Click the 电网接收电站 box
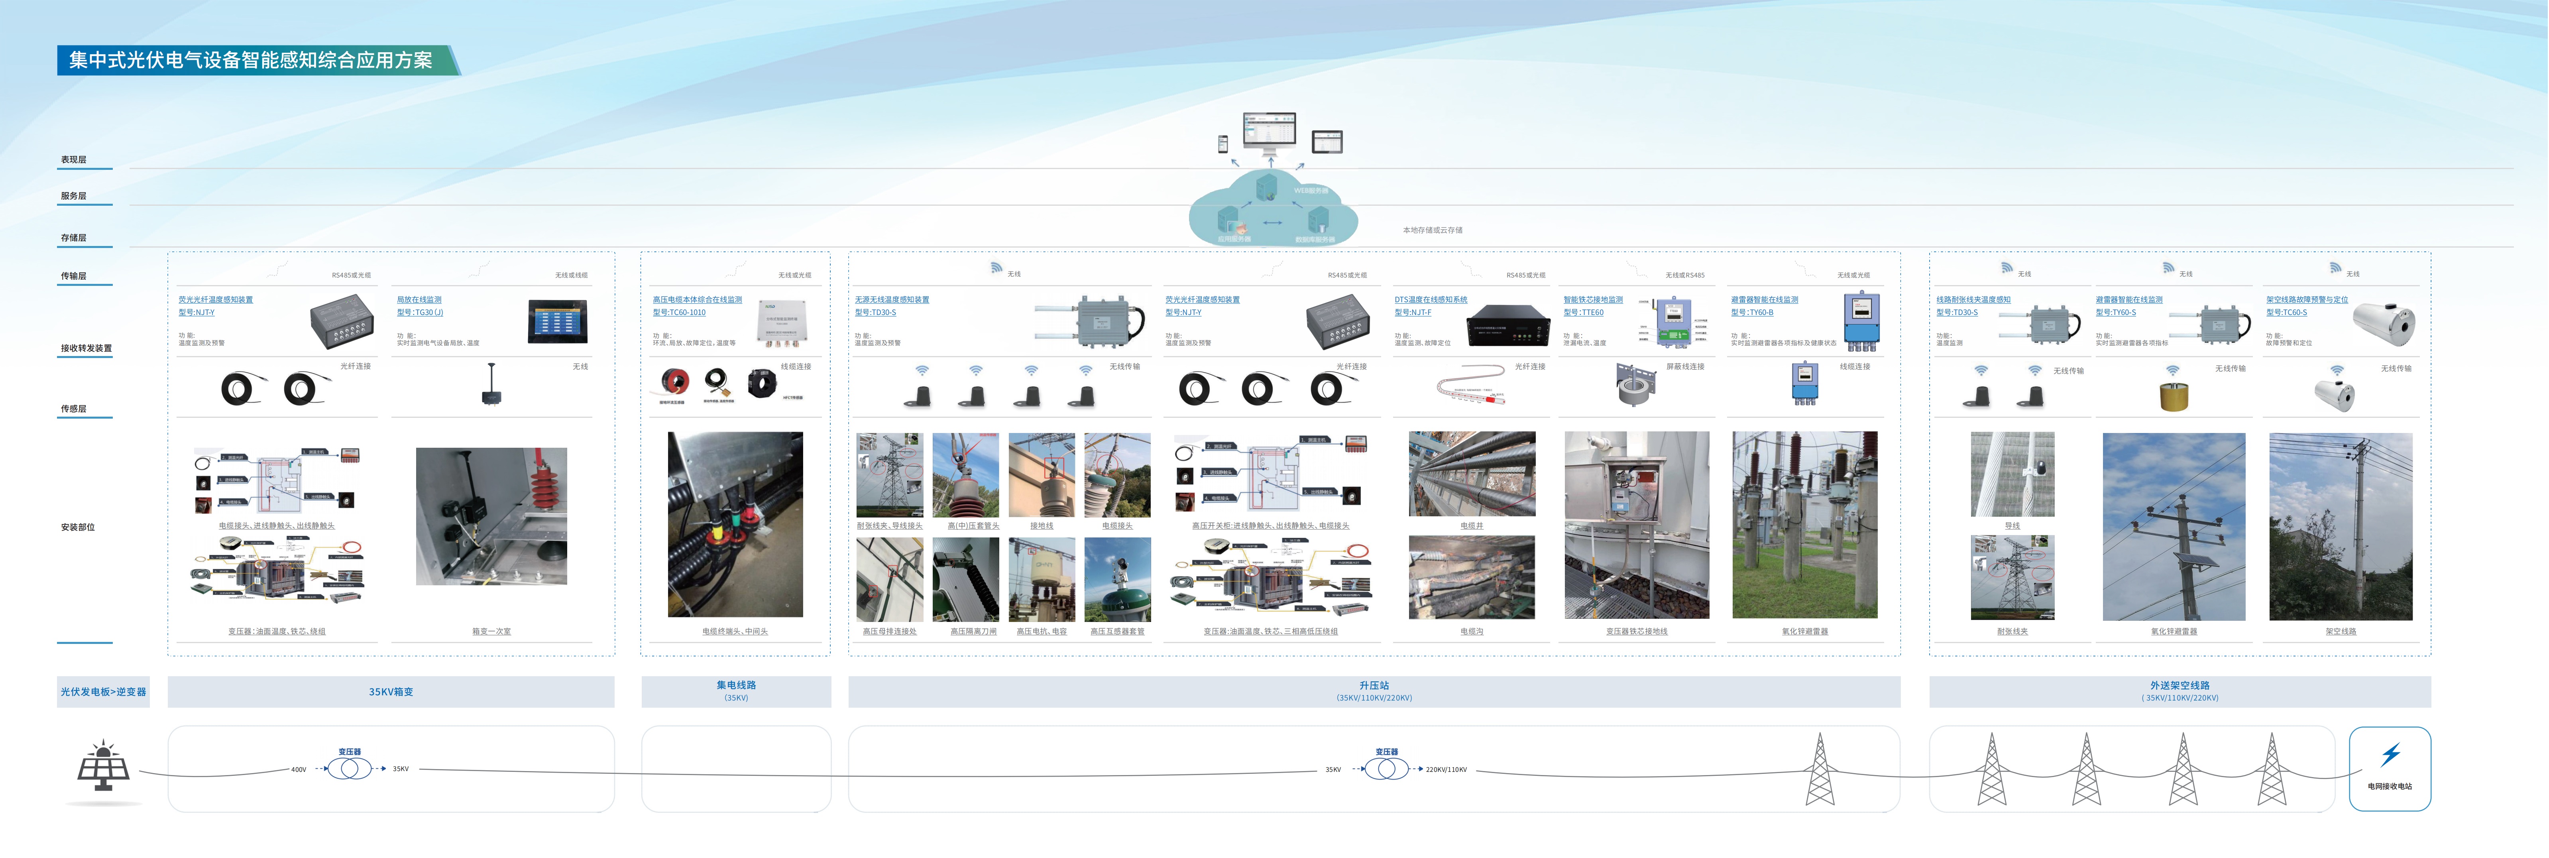2549x858 pixels. tap(2390, 769)
